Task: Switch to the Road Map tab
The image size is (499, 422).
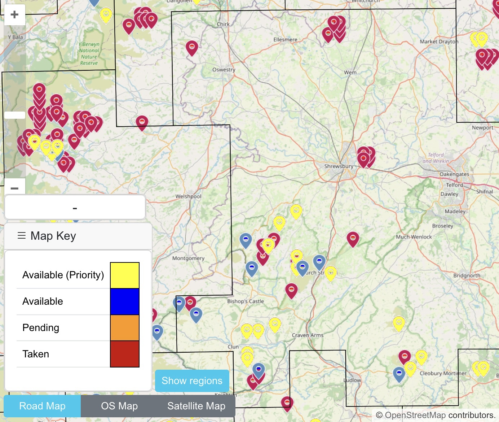Action: click(42, 406)
